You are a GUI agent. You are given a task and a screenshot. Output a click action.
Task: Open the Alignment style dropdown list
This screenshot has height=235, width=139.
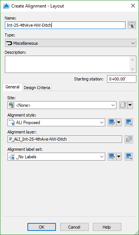pos(56,123)
